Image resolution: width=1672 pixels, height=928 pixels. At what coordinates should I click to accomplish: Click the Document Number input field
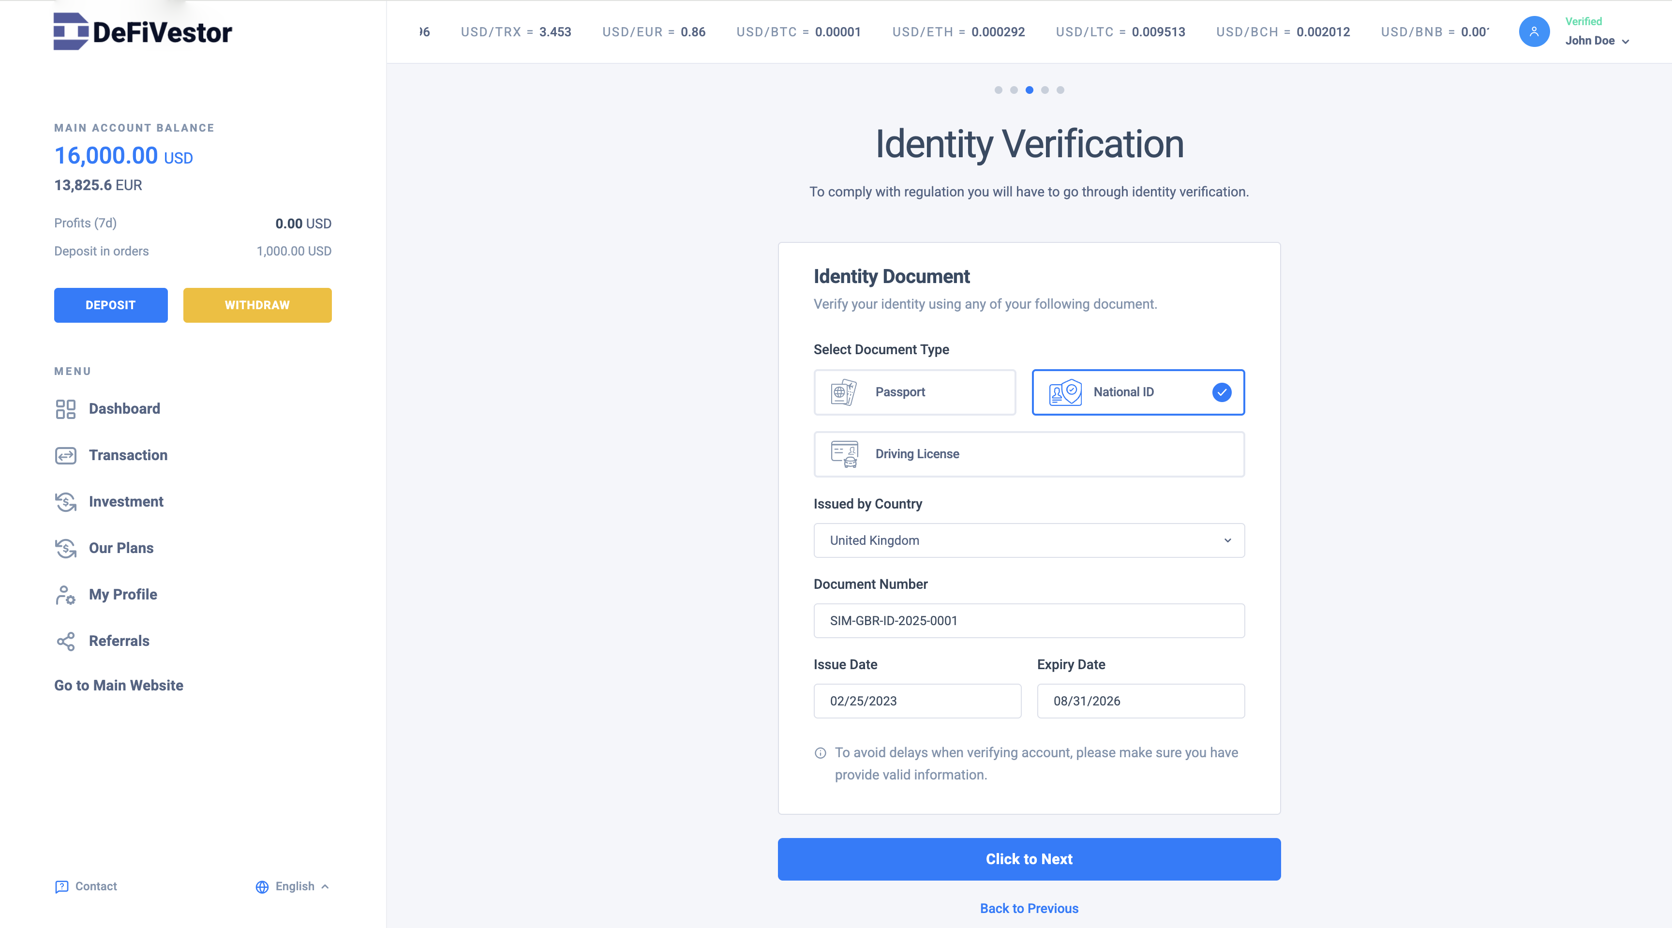[1028, 620]
